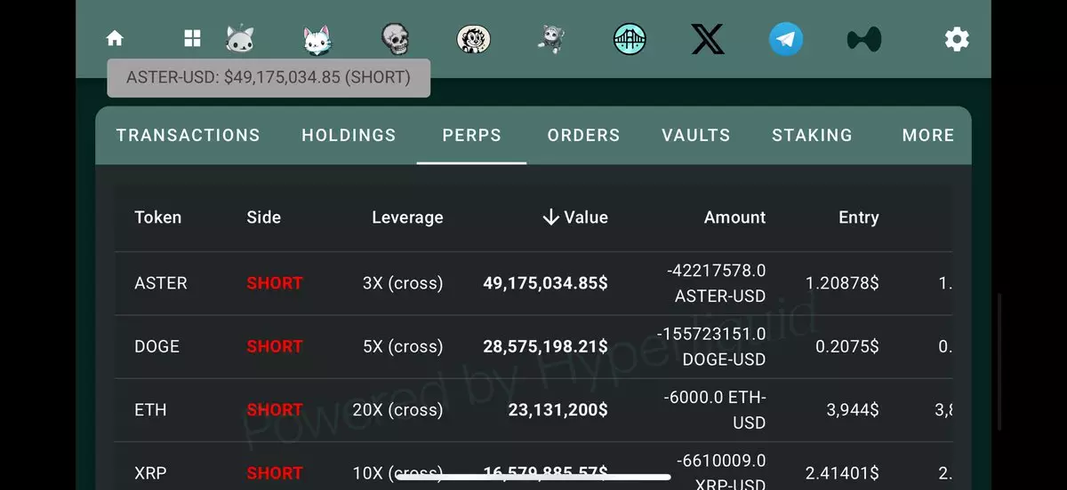Sort positions by Value column header
This screenshot has width=1067, height=490.
pos(575,217)
